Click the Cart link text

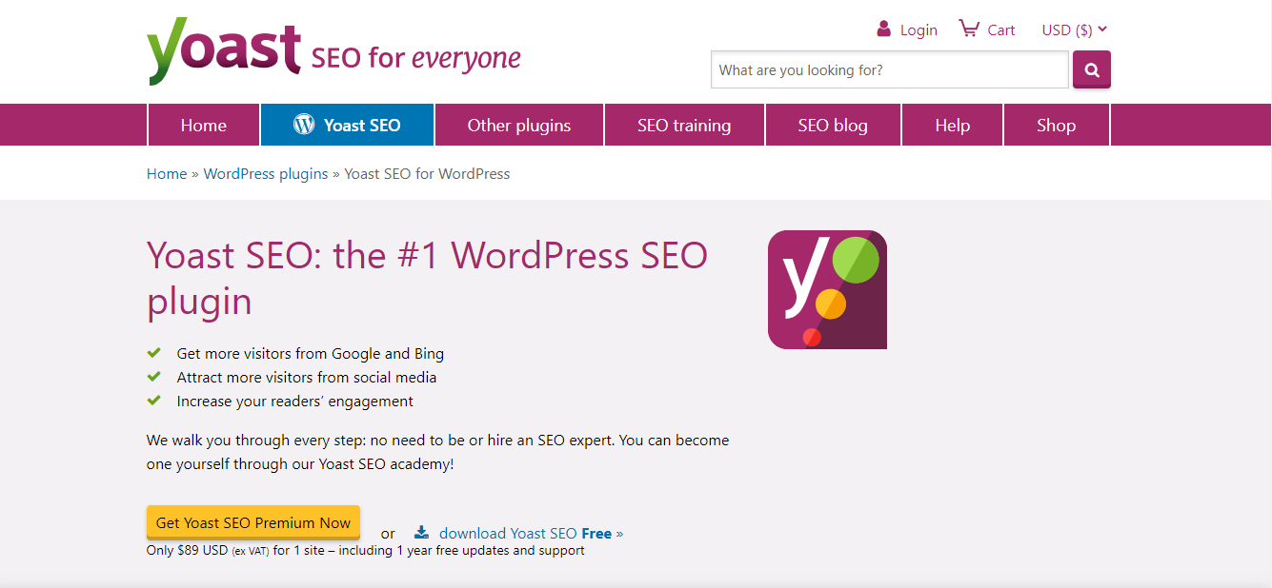click(1001, 29)
